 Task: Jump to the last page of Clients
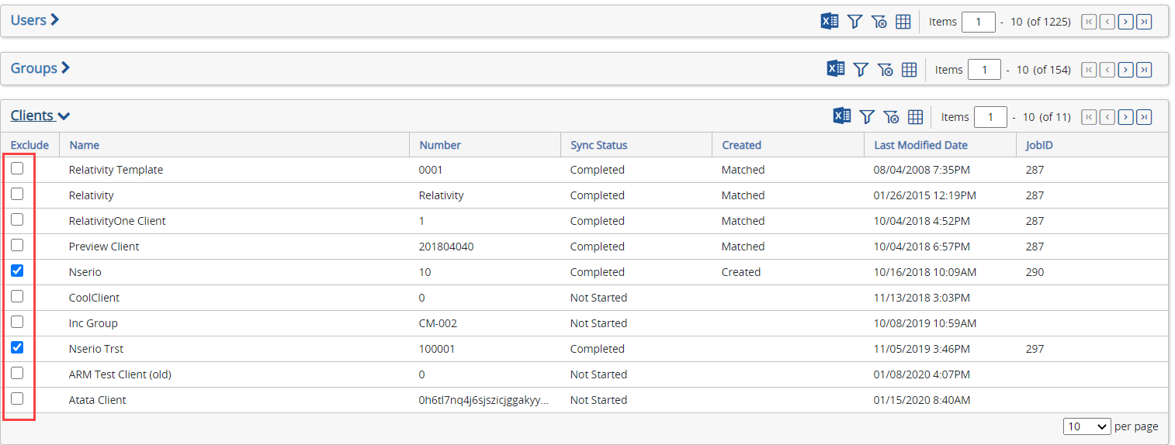[x=1144, y=117]
